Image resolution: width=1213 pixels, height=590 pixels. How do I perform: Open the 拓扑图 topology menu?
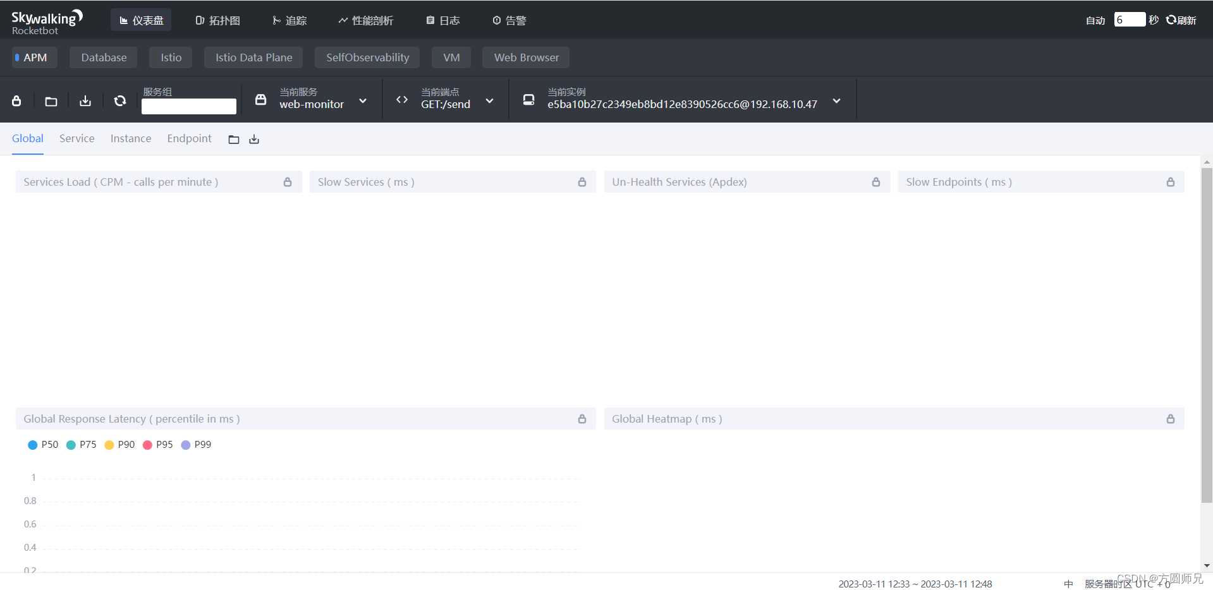(217, 20)
